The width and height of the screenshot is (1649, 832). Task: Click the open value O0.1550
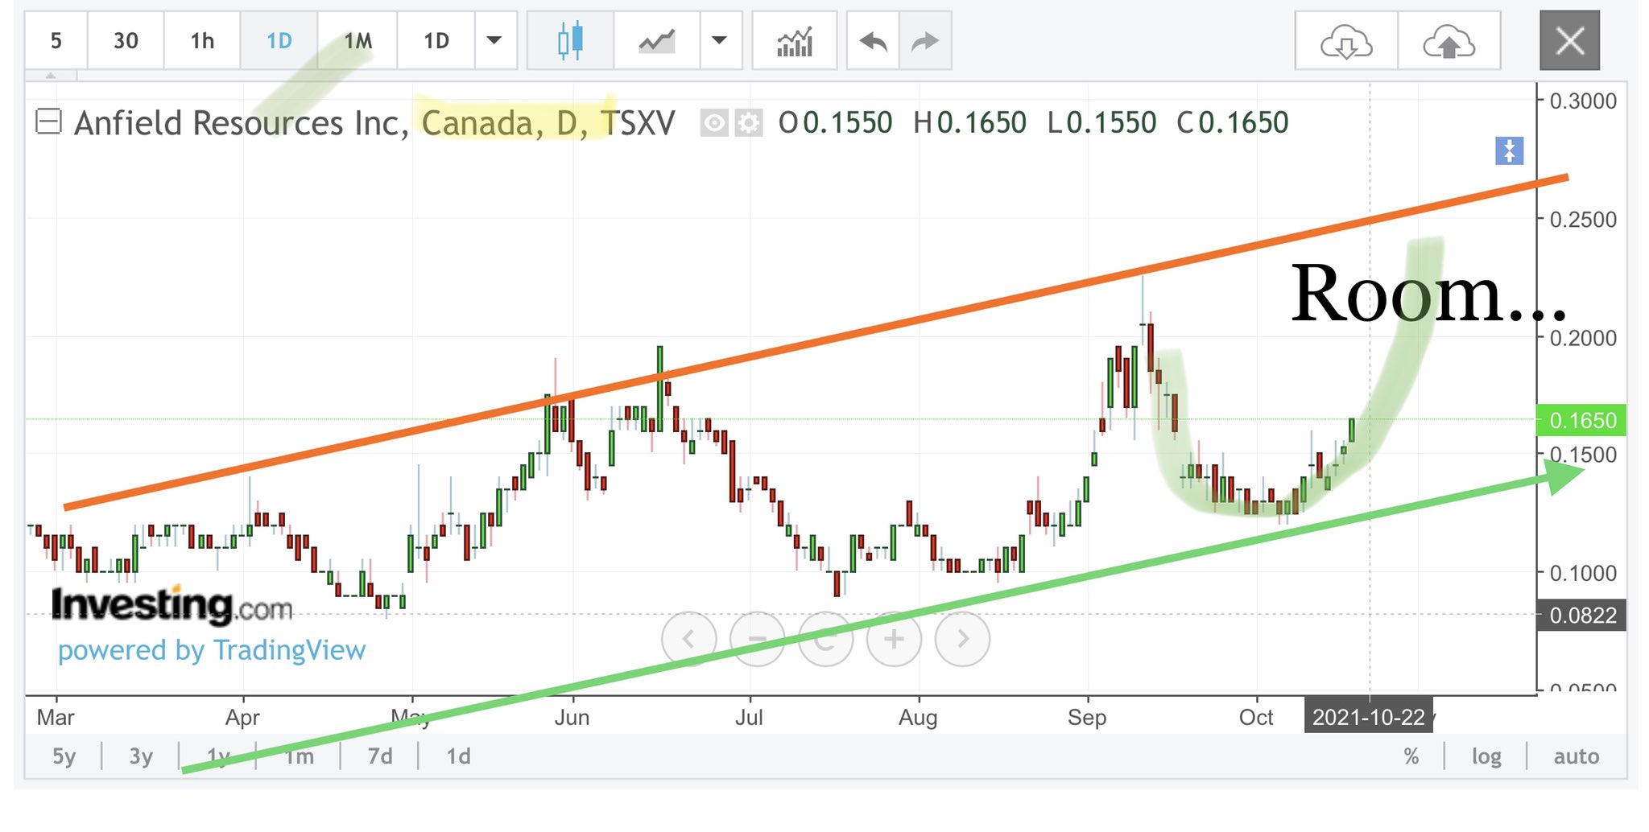[835, 123]
